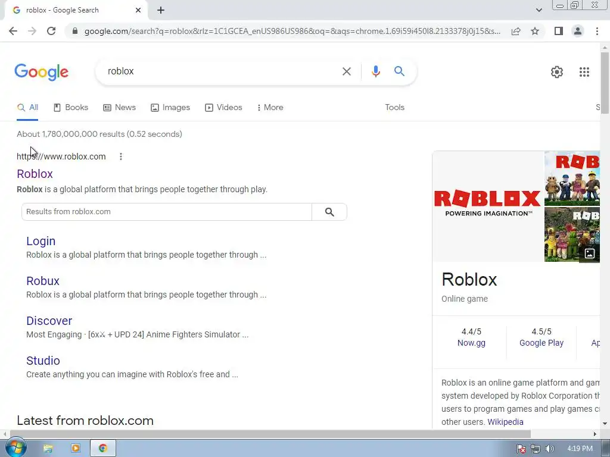Open the Roblox Powering Imagination logo image
This screenshot has height=457, width=610.
pyautogui.click(x=488, y=206)
